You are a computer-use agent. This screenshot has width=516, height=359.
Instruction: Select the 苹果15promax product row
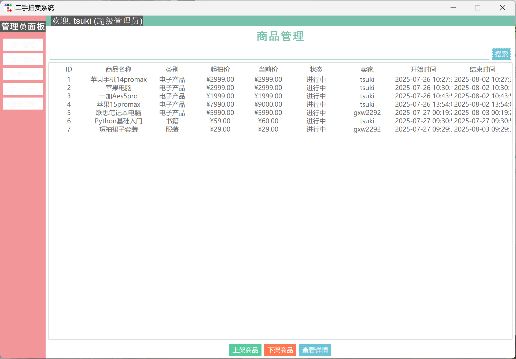[280, 104]
